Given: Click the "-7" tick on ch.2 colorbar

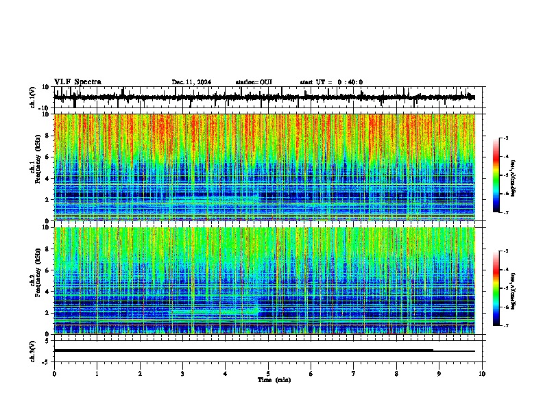Looking at the screenshot, I should [x=506, y=325].
